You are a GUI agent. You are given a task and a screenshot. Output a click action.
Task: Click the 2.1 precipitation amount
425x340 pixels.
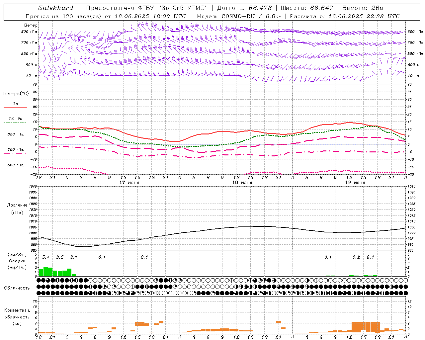tap(74, 257)
